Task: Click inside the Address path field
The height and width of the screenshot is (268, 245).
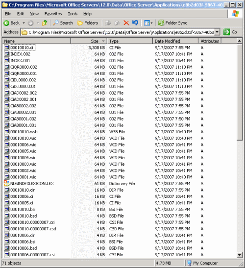Action: point(118,32)
